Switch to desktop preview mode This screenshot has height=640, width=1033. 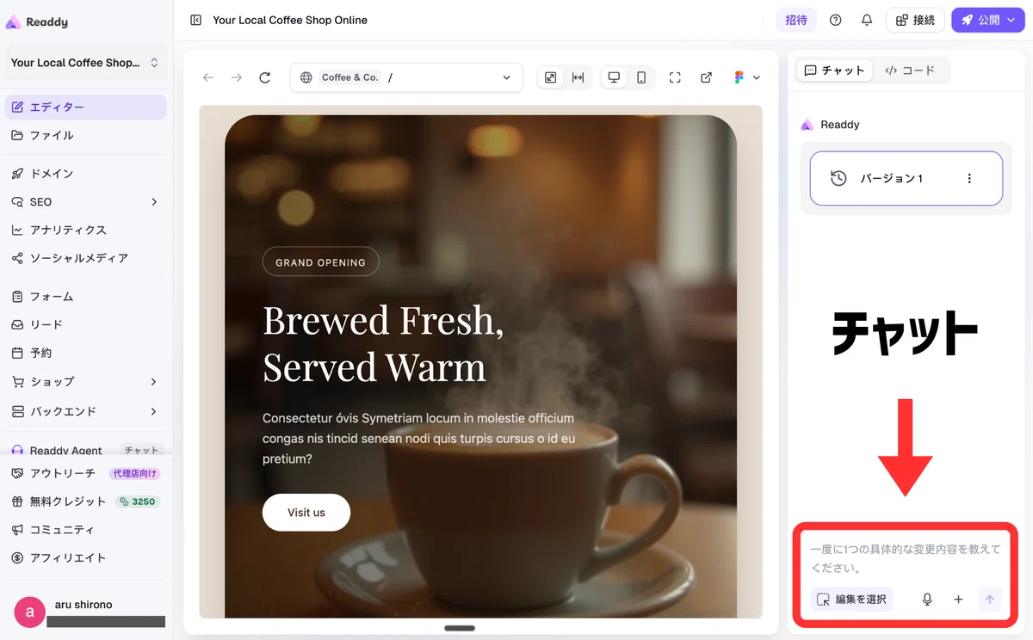pyautogui.click(x=614, y=77)
